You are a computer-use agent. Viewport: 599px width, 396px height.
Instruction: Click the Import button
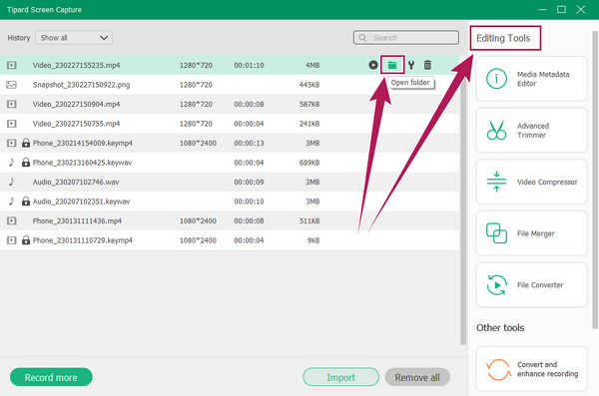(340, 377)
